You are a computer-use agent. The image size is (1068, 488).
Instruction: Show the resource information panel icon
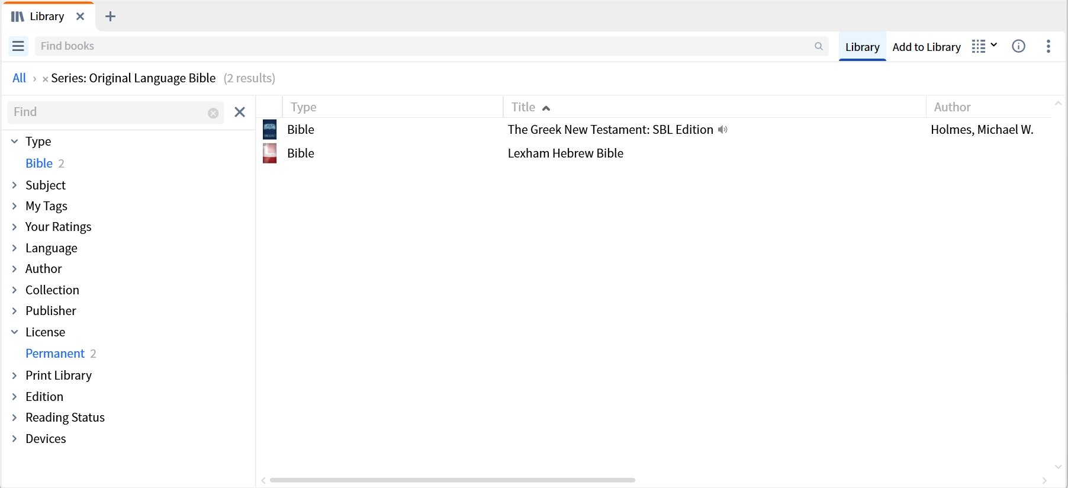[1018, 46]
